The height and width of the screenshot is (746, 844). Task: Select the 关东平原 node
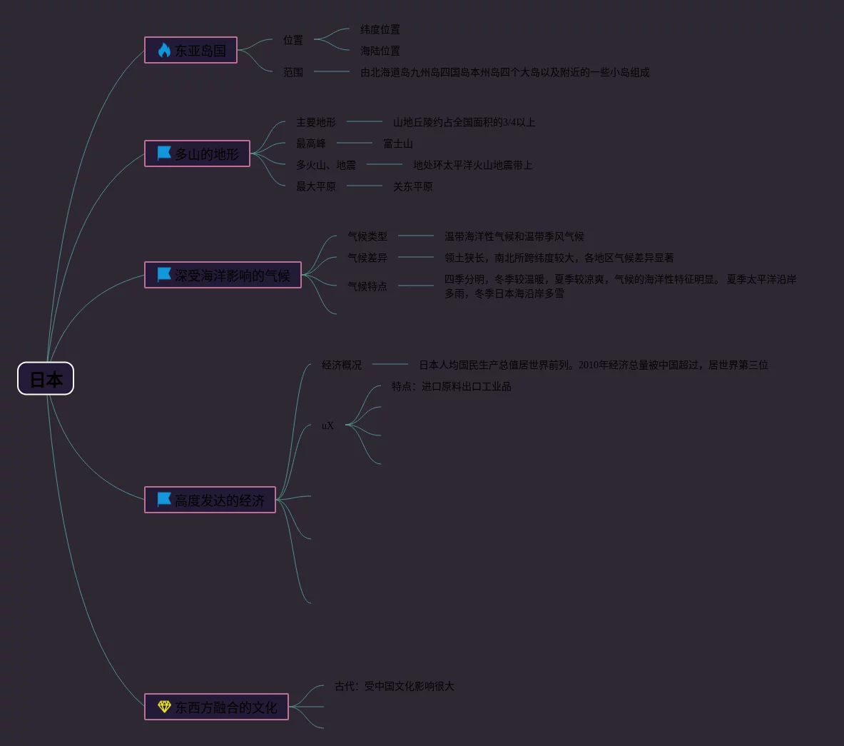(412, 186)
